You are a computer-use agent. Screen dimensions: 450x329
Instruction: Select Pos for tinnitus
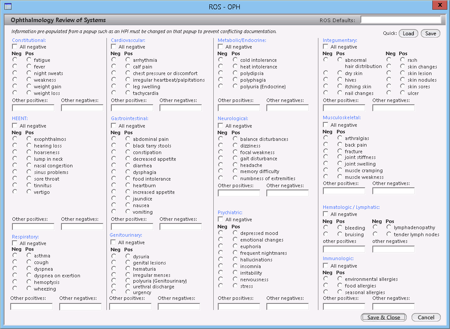(x=29, y=185)
